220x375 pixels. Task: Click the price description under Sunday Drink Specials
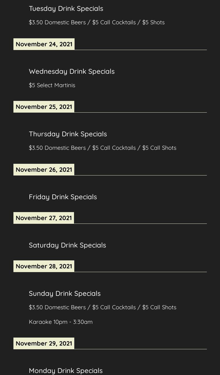click(x=103, y=307)
